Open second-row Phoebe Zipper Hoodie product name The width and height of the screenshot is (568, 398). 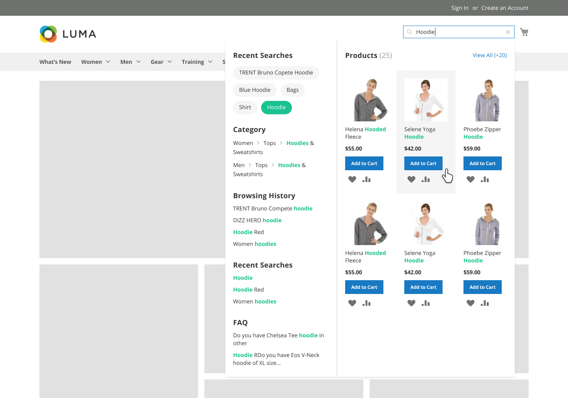[482, 257]
